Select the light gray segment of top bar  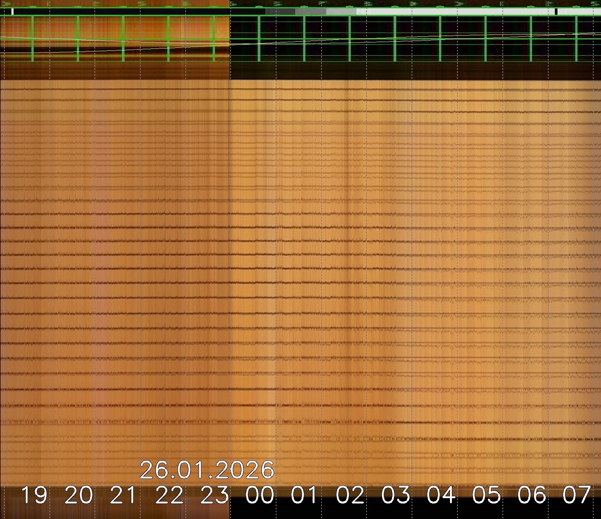tap(341, 12)
